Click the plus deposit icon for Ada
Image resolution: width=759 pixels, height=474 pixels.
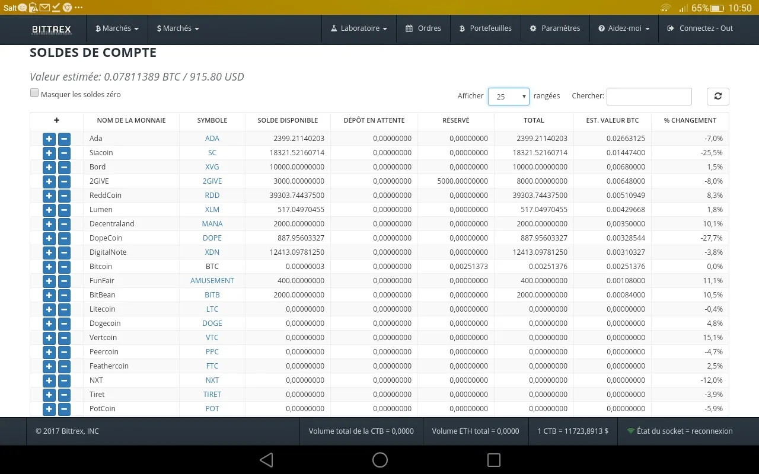pos(49,139)
